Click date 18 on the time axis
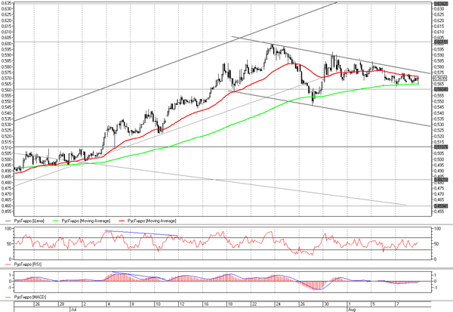The width and height of the screenshot is (453, 312). (x=230, y=304)
